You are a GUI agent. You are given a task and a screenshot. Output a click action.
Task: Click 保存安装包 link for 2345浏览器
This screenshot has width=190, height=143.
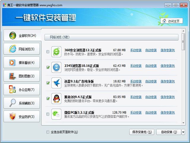pyautogui.click(x=167, y=66)
